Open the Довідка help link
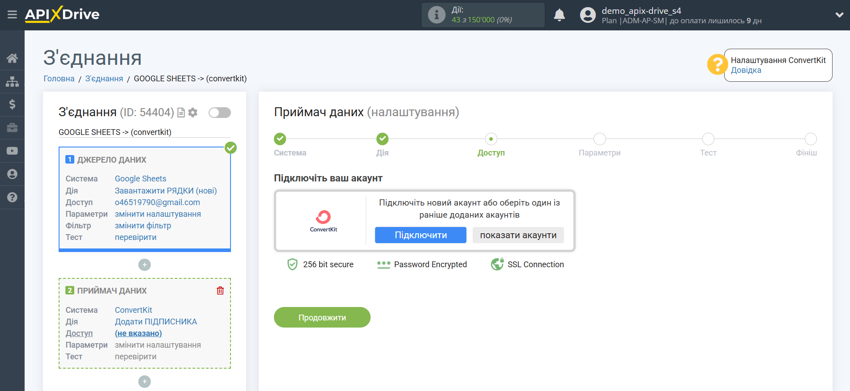850x391 pixels. coord(746,70)
